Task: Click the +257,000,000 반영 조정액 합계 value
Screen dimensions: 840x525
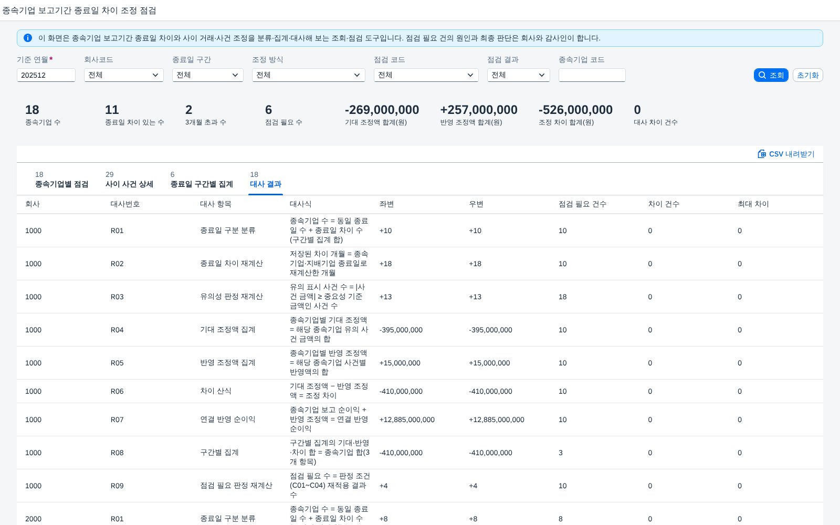Action: point(479,110)
